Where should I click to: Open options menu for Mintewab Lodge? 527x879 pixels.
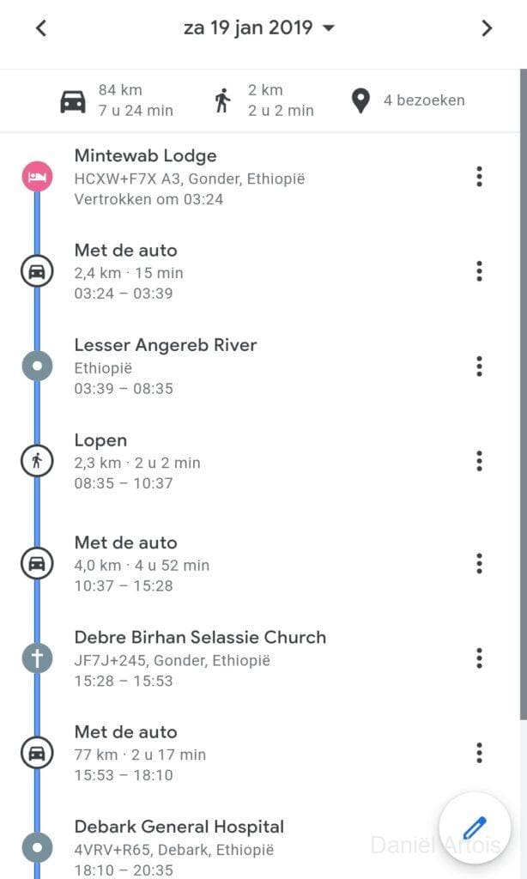[479, 177]
